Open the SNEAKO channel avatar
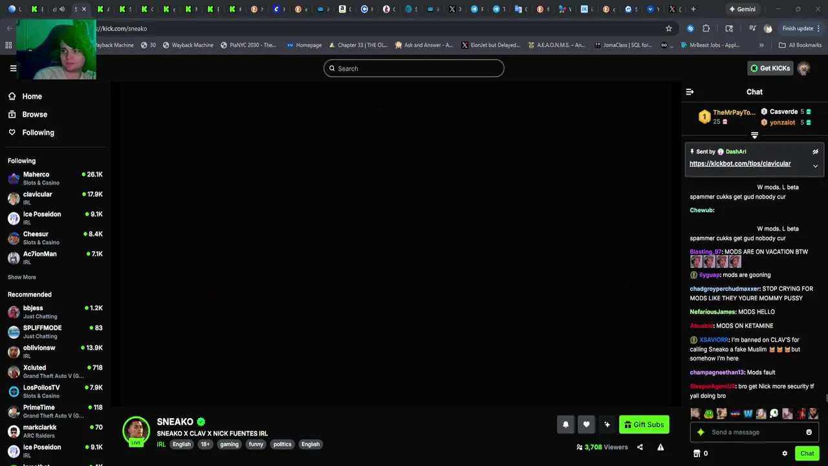 pos(136,430)
